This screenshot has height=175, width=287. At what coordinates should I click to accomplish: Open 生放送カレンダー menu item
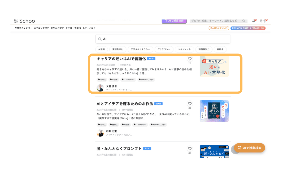coord(23,28)
